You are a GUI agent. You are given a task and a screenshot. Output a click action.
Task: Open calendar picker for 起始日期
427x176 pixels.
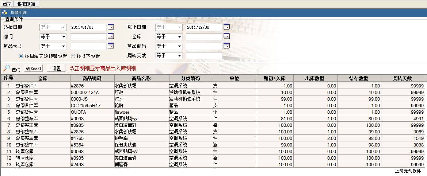coord(111,27)
